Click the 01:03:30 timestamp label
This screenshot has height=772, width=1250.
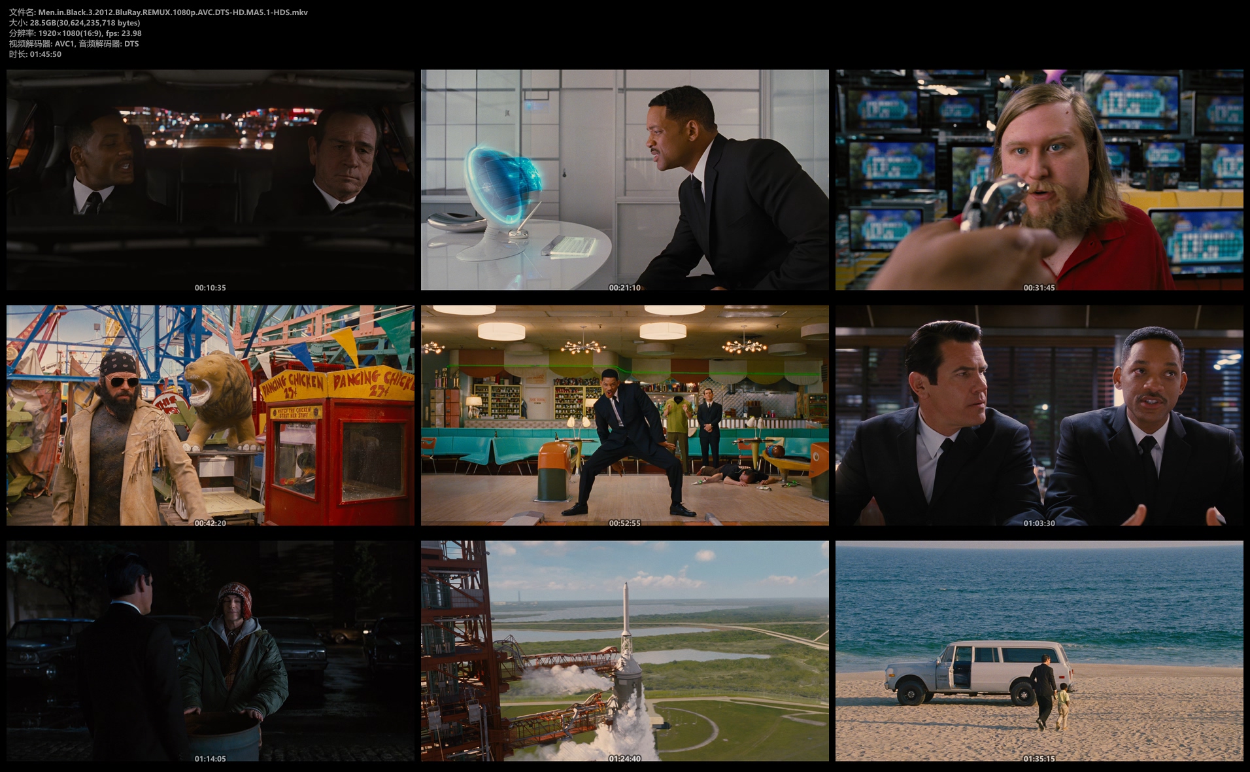(1039, 523)
